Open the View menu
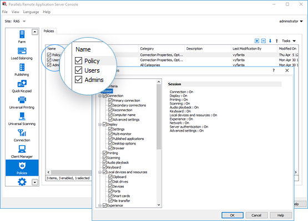The width and height of the screenshot is (308, 221). tap(16, 12)
